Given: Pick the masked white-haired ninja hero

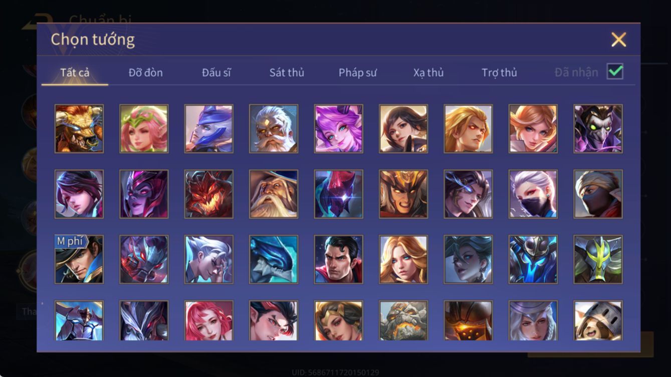Looking at the screenshot, I should coord(533,194).
